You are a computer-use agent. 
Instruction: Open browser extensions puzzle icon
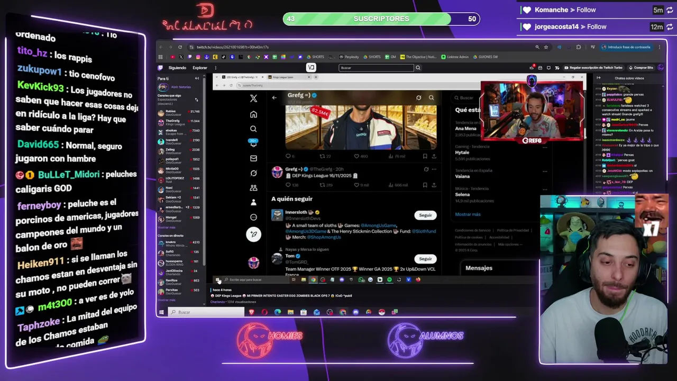click(x=579, y=47)
